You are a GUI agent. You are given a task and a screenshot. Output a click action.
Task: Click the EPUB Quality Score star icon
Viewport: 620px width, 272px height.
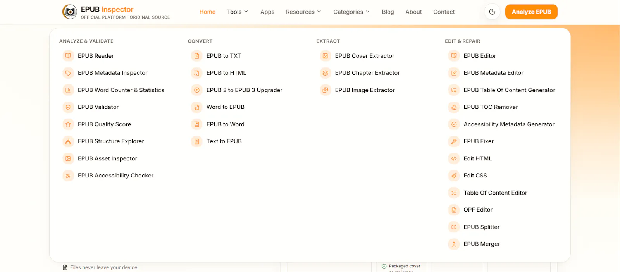coord(68,124)
